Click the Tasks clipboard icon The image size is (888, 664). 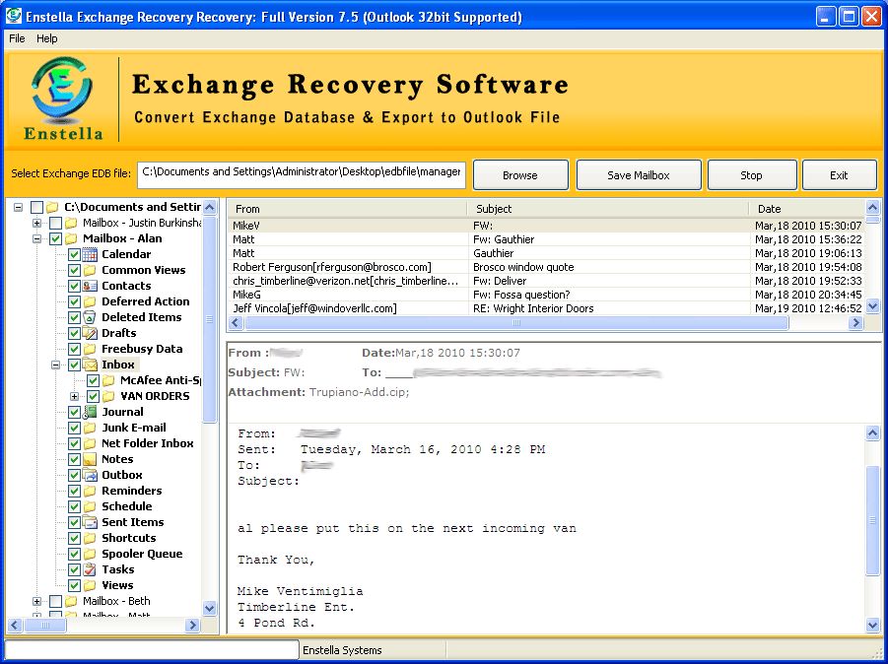pyautogui.click(x=90, y=569)
